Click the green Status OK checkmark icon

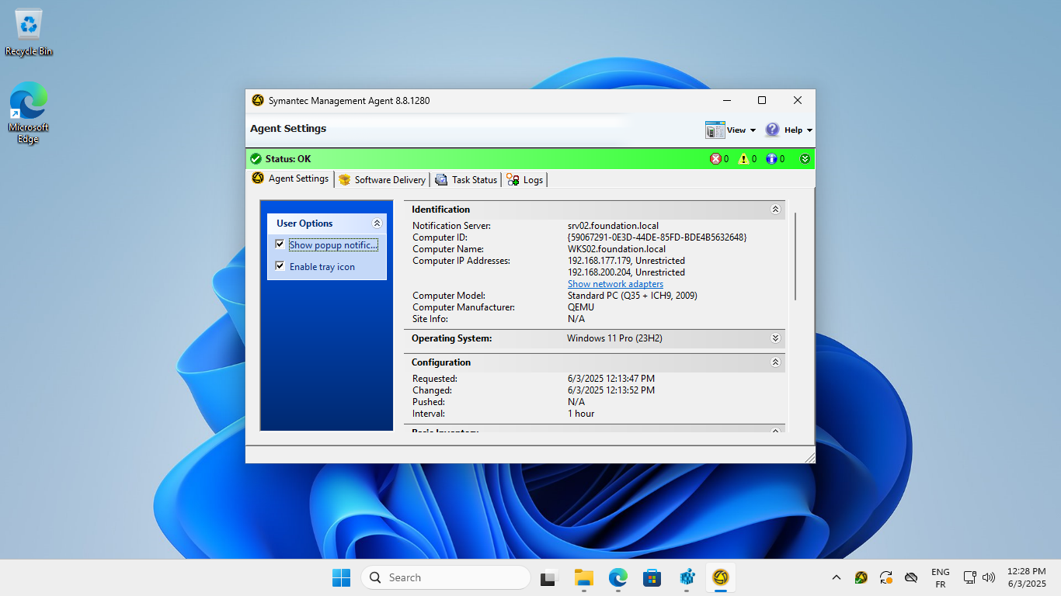pos(256,159)
